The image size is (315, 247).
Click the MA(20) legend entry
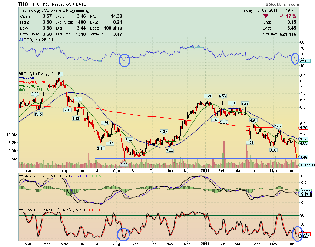coord(31,86)
